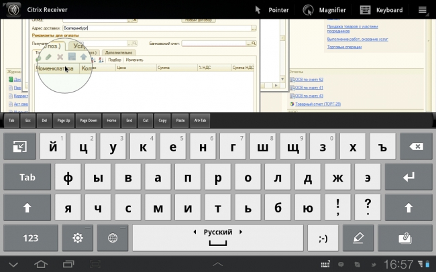Open handwriting pen input key
Screen dimensions: 436x272
tap(358, 238)
